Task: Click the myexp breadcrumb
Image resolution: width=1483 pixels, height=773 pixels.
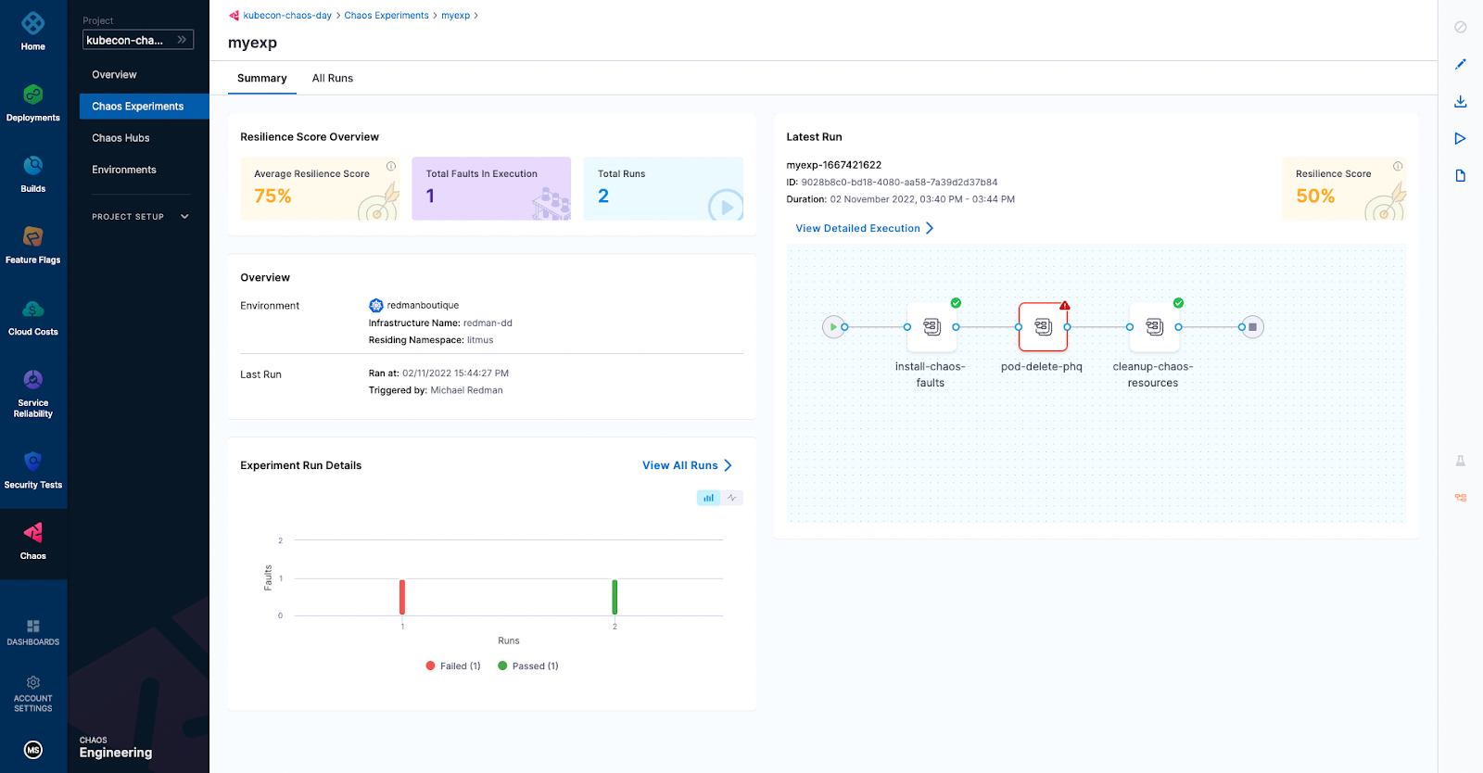Action: pos(455,16)
